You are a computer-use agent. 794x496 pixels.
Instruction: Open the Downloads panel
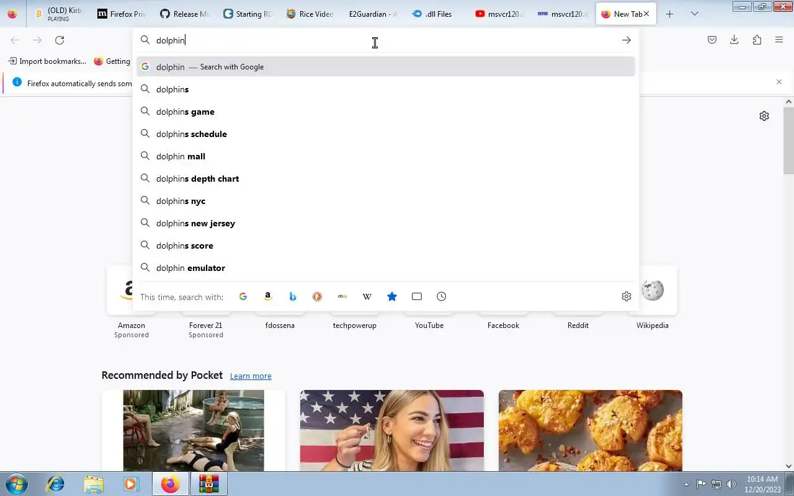click(734, 40)
